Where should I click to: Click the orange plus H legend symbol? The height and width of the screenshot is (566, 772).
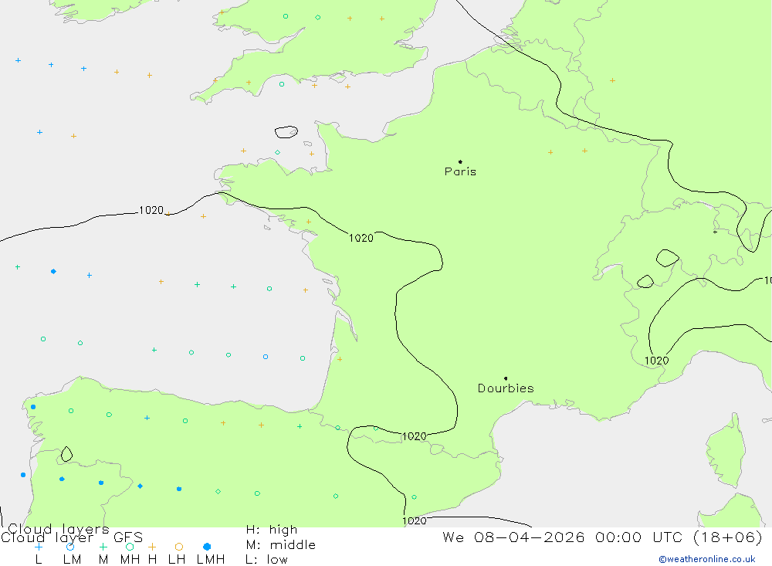(x=152, y=547)
